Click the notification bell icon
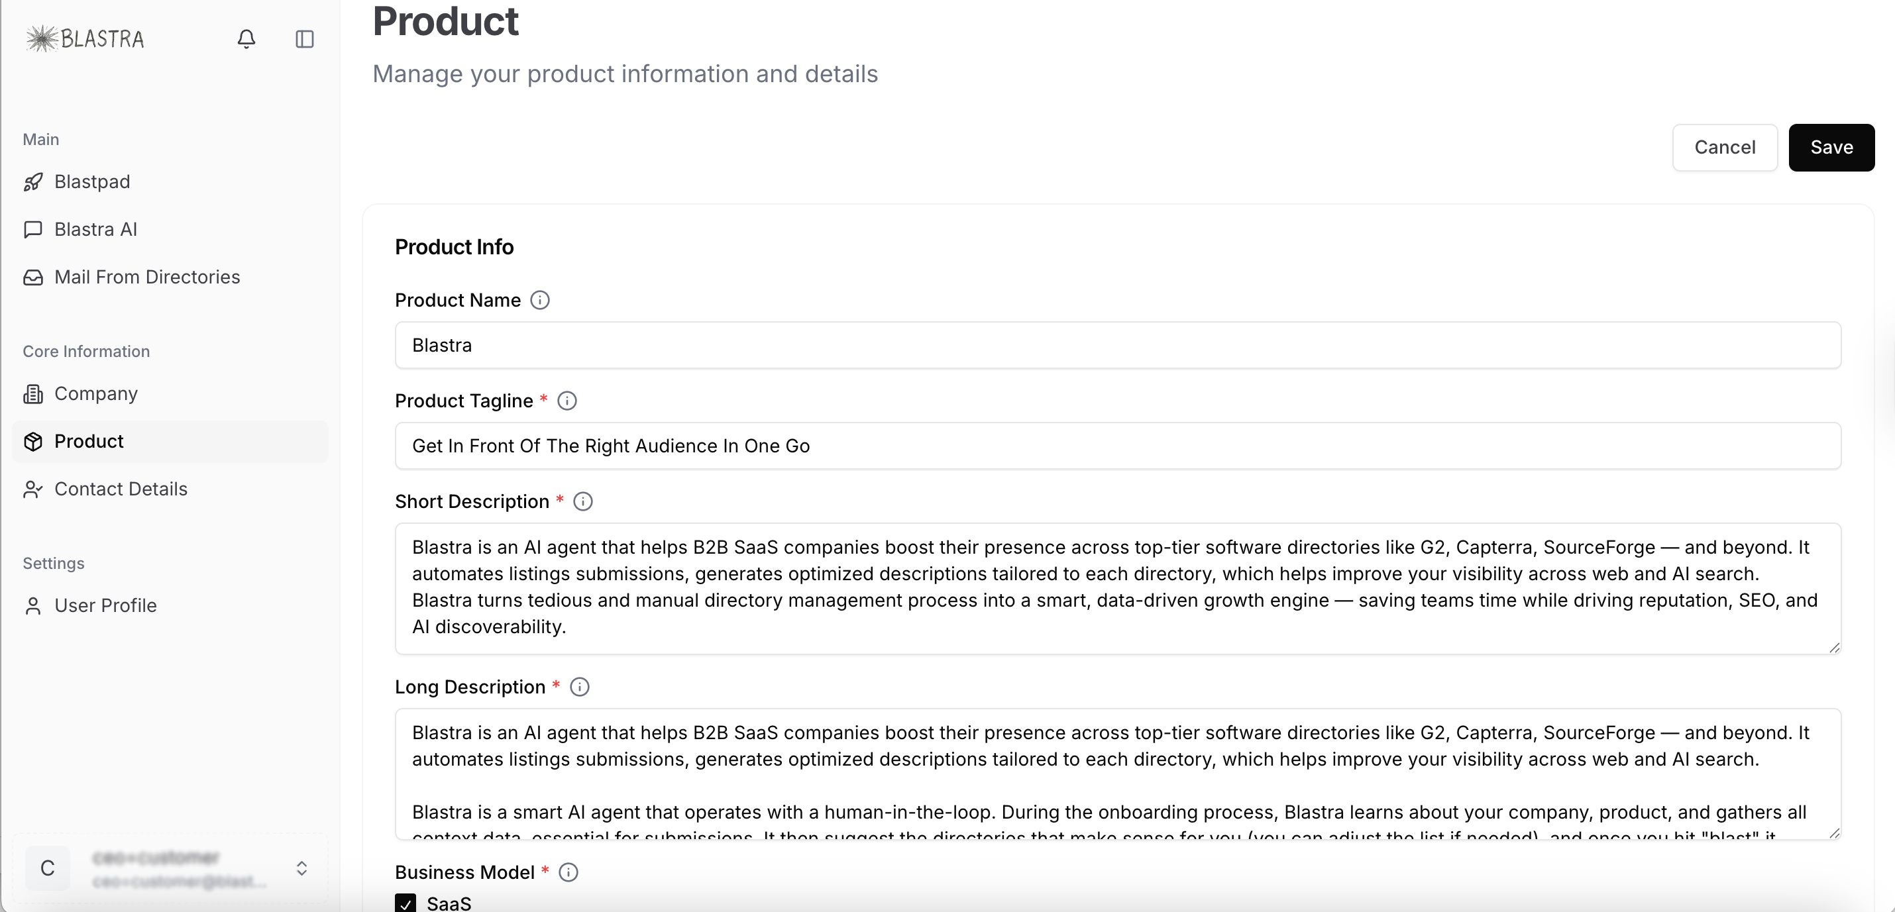This screenshot has height=912, width=1895. 246,39
